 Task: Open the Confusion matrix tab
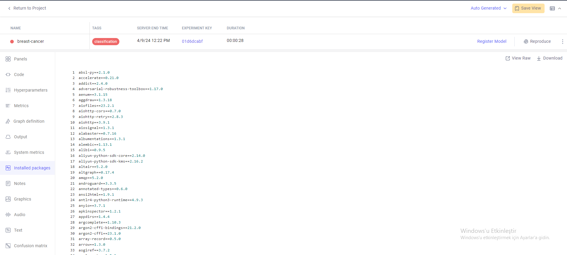[28, 246]
